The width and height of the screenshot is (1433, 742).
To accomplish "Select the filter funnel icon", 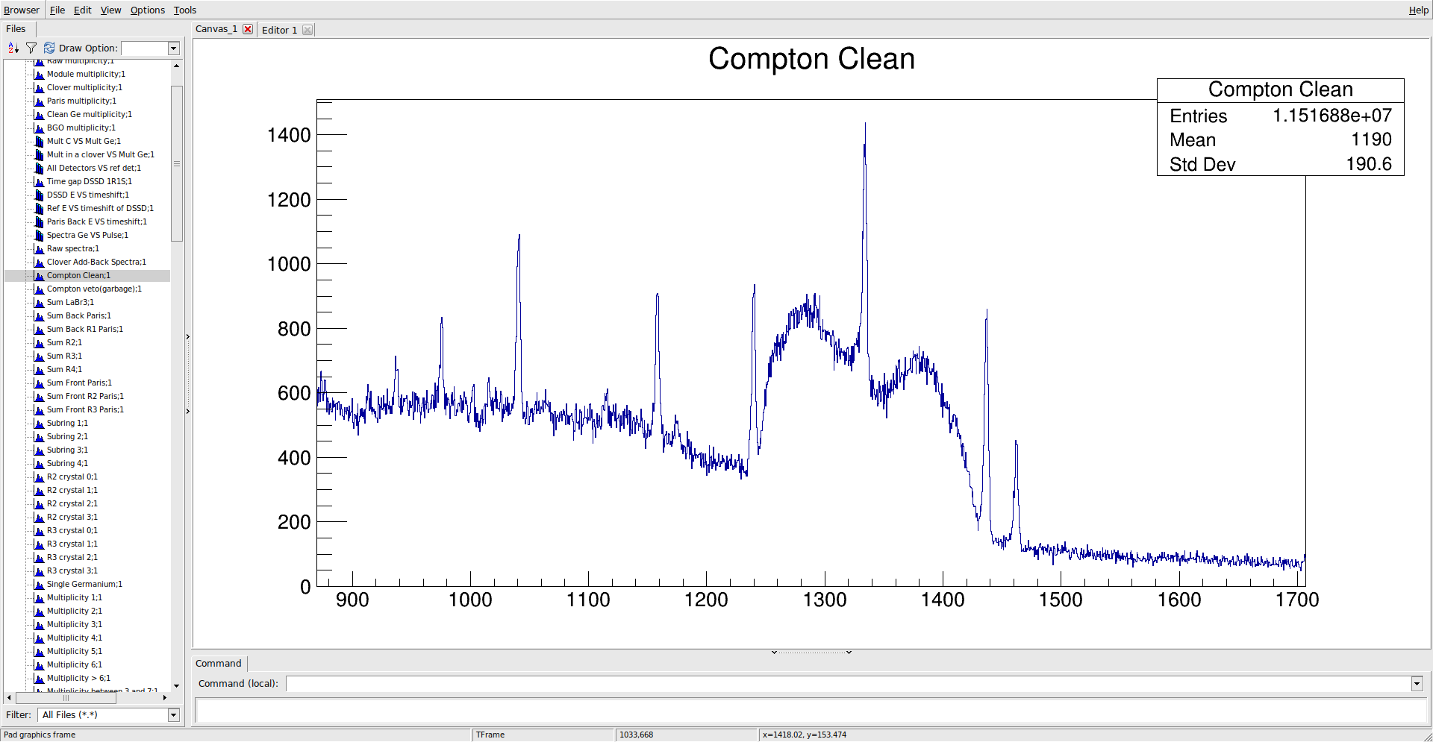I will [31, 47].
